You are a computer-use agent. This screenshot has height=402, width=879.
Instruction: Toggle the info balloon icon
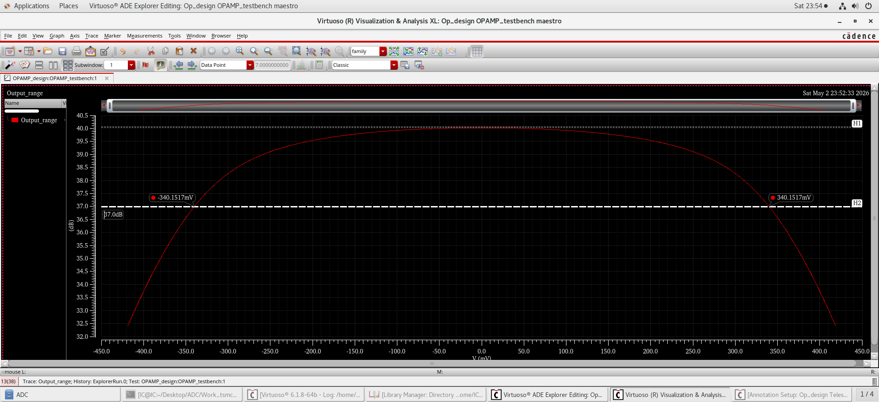[160, 65]
